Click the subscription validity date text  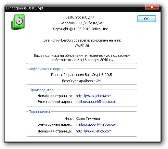pos(82,60)
